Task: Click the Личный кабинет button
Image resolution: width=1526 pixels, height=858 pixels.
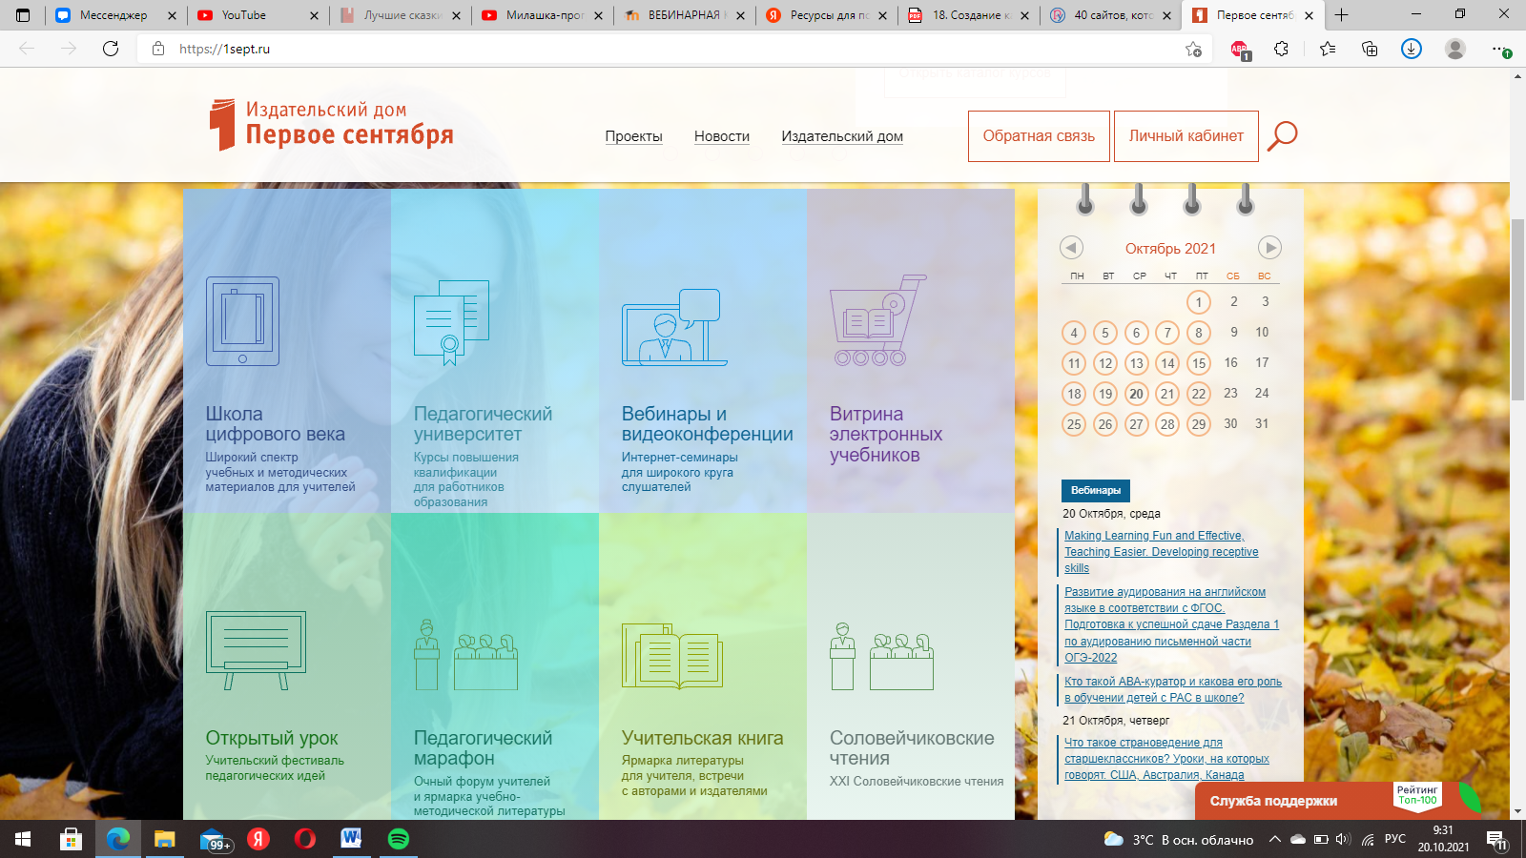Action: [x=1186, y=136]
